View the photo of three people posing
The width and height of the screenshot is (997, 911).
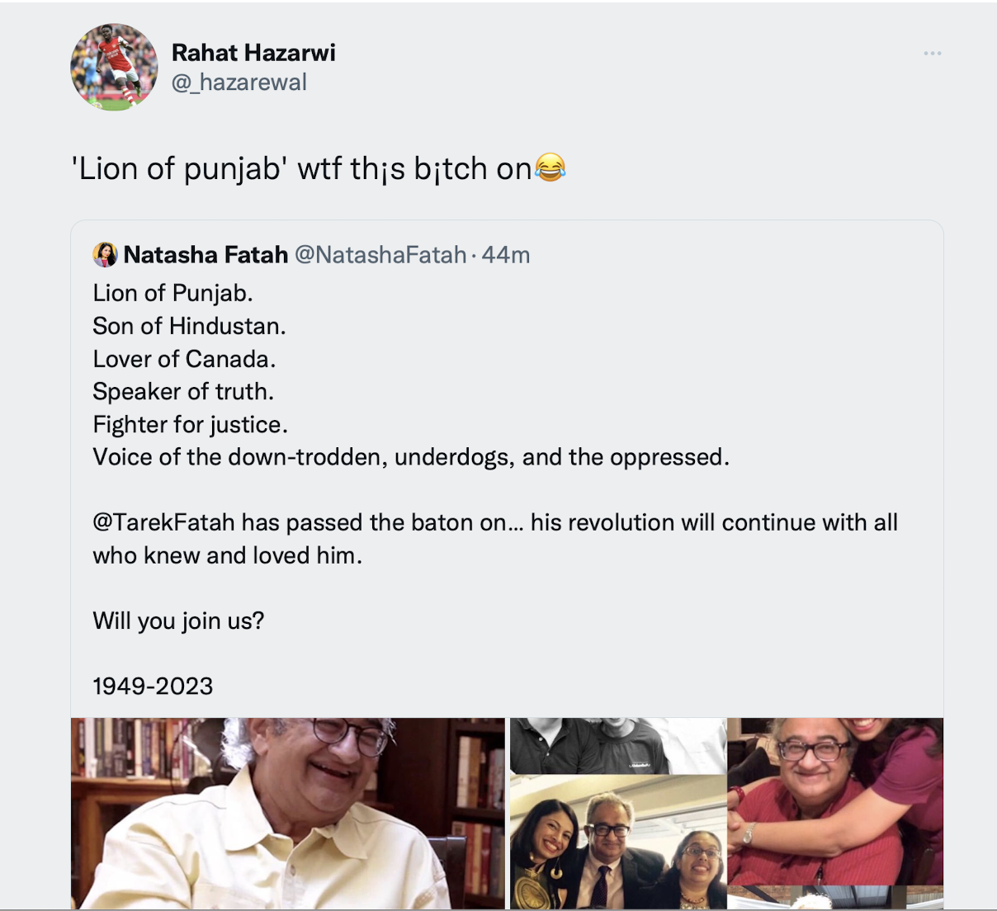pos(617,843)
